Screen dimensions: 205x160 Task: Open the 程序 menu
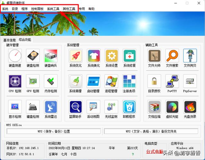point(25,9)
